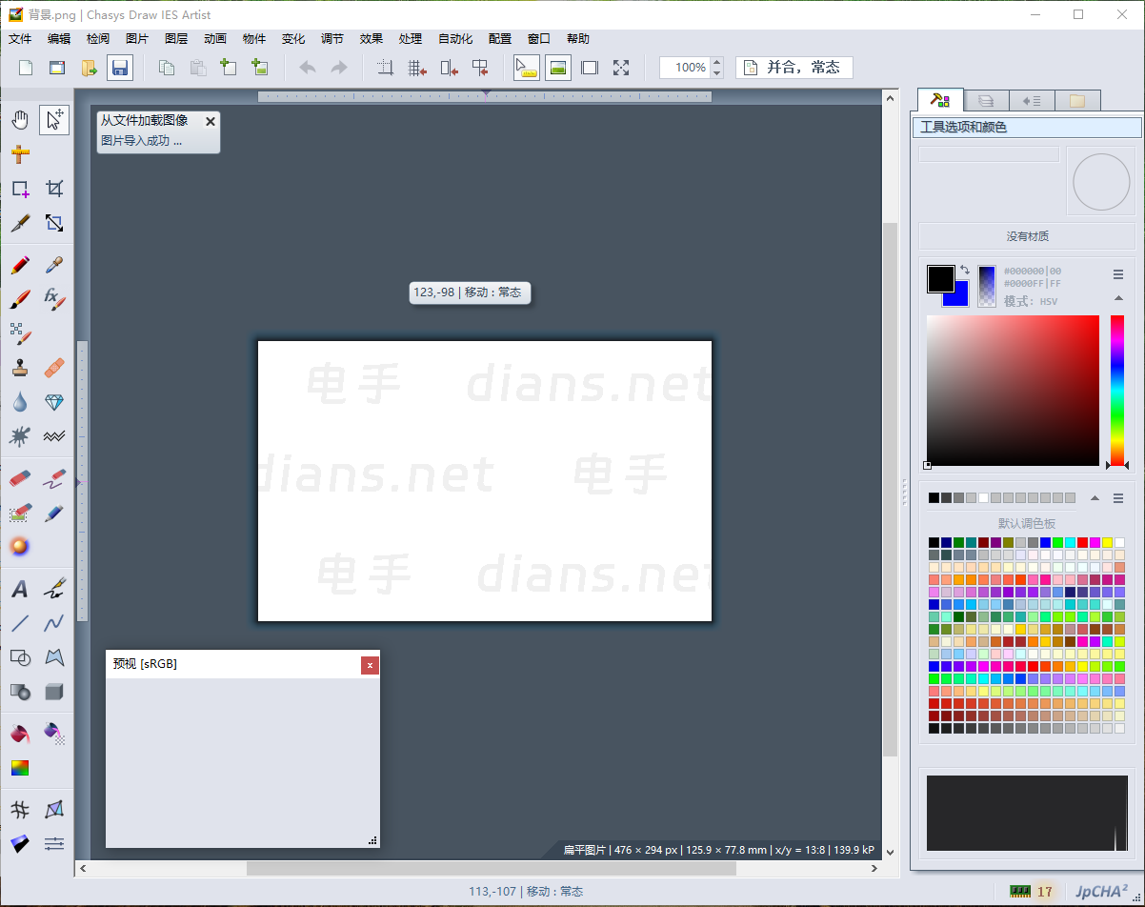Collapse the color picker section arrow
1145x907 pixels.
coord(1118,298)
